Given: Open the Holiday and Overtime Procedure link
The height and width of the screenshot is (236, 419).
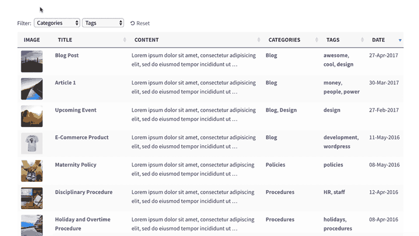Looking at the screenshot, I should pyautogui.click(x=83, y=224).
